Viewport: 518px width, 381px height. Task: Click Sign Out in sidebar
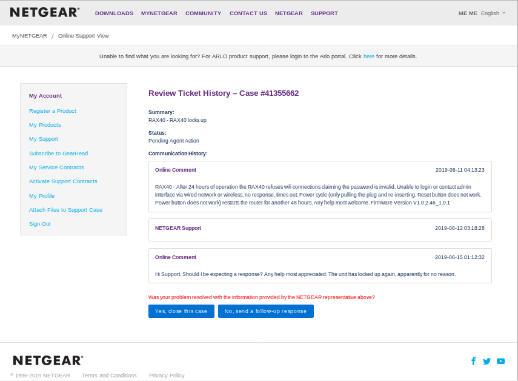39,224
